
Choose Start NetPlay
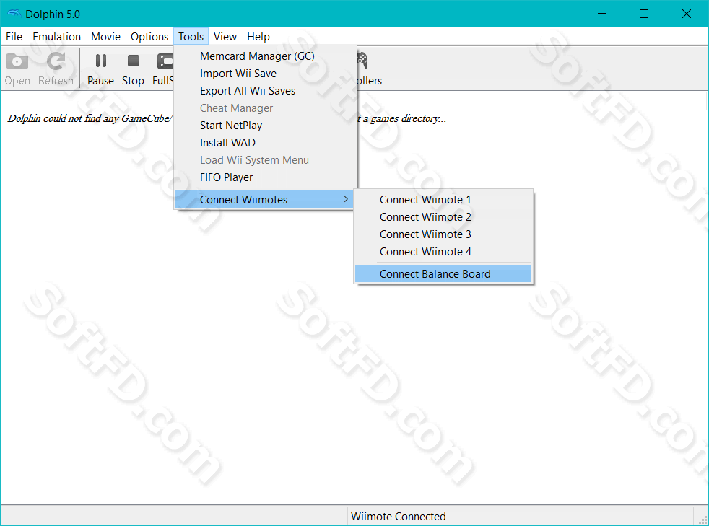(x=266, y=125)
